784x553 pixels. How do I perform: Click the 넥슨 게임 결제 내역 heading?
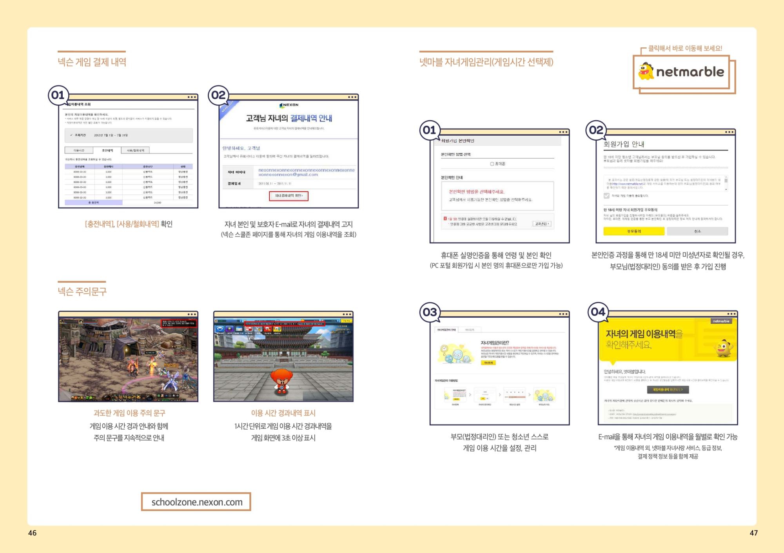[x=92, y=62]
